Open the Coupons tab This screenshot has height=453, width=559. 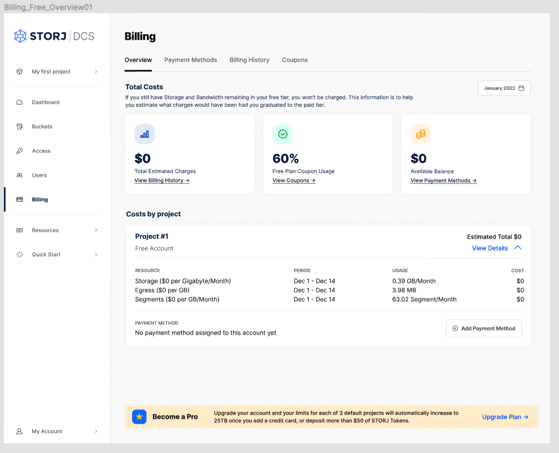[295, 60]
